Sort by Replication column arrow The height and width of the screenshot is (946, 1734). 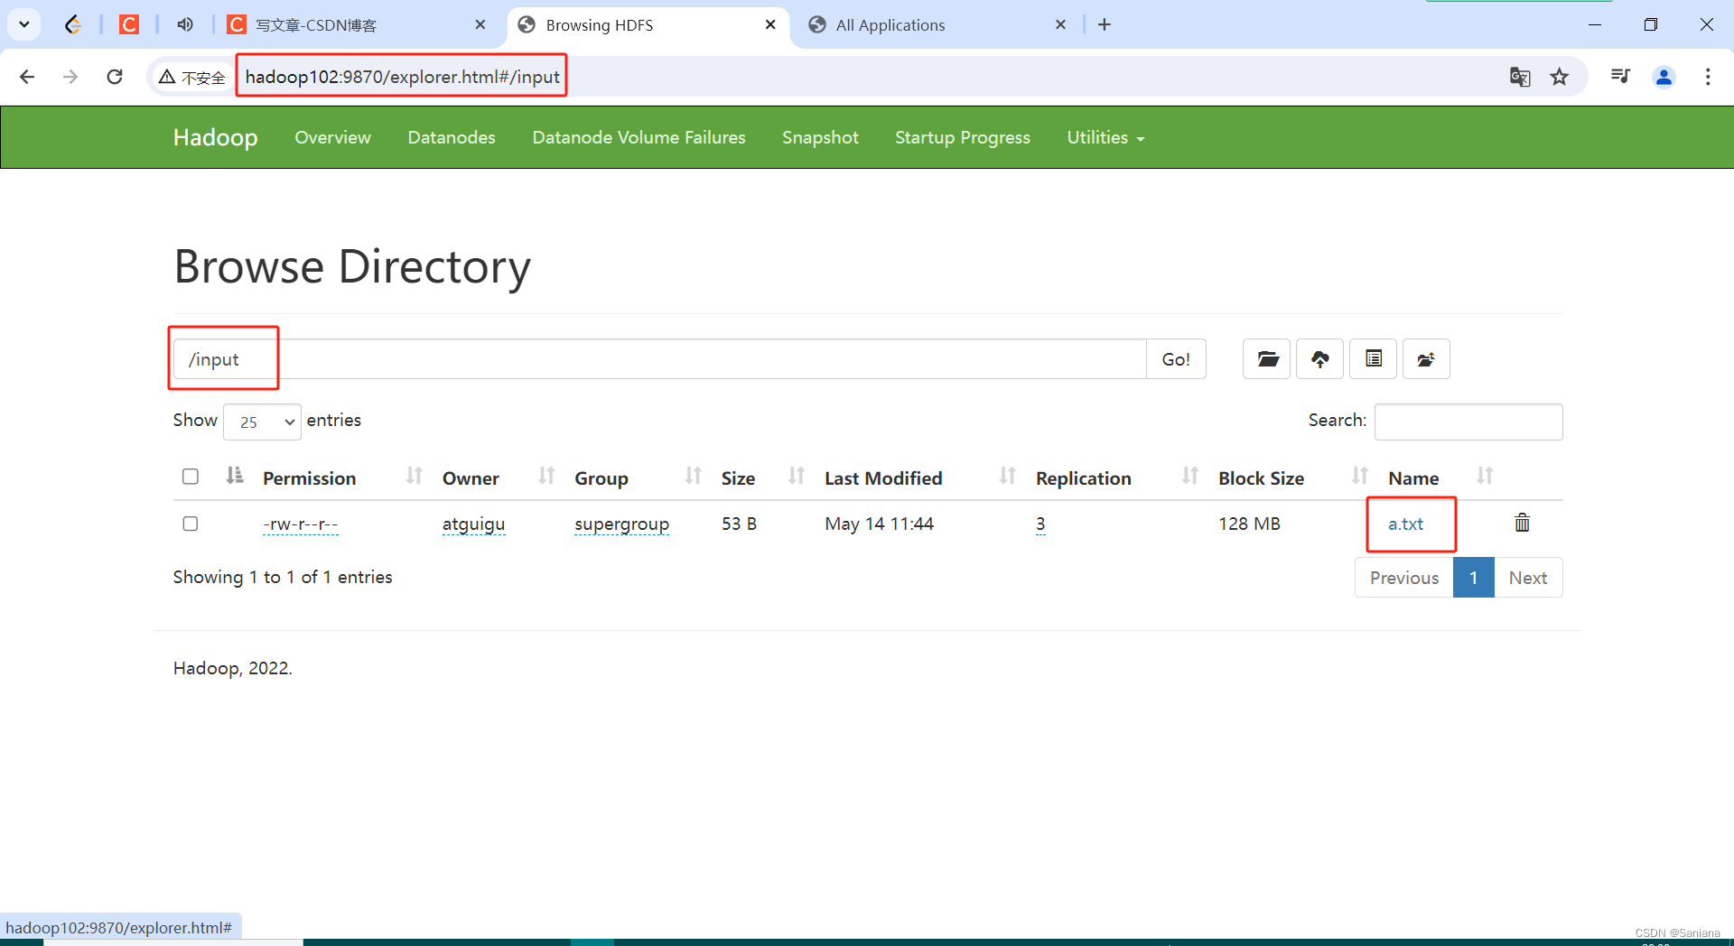coord(1190,476)
